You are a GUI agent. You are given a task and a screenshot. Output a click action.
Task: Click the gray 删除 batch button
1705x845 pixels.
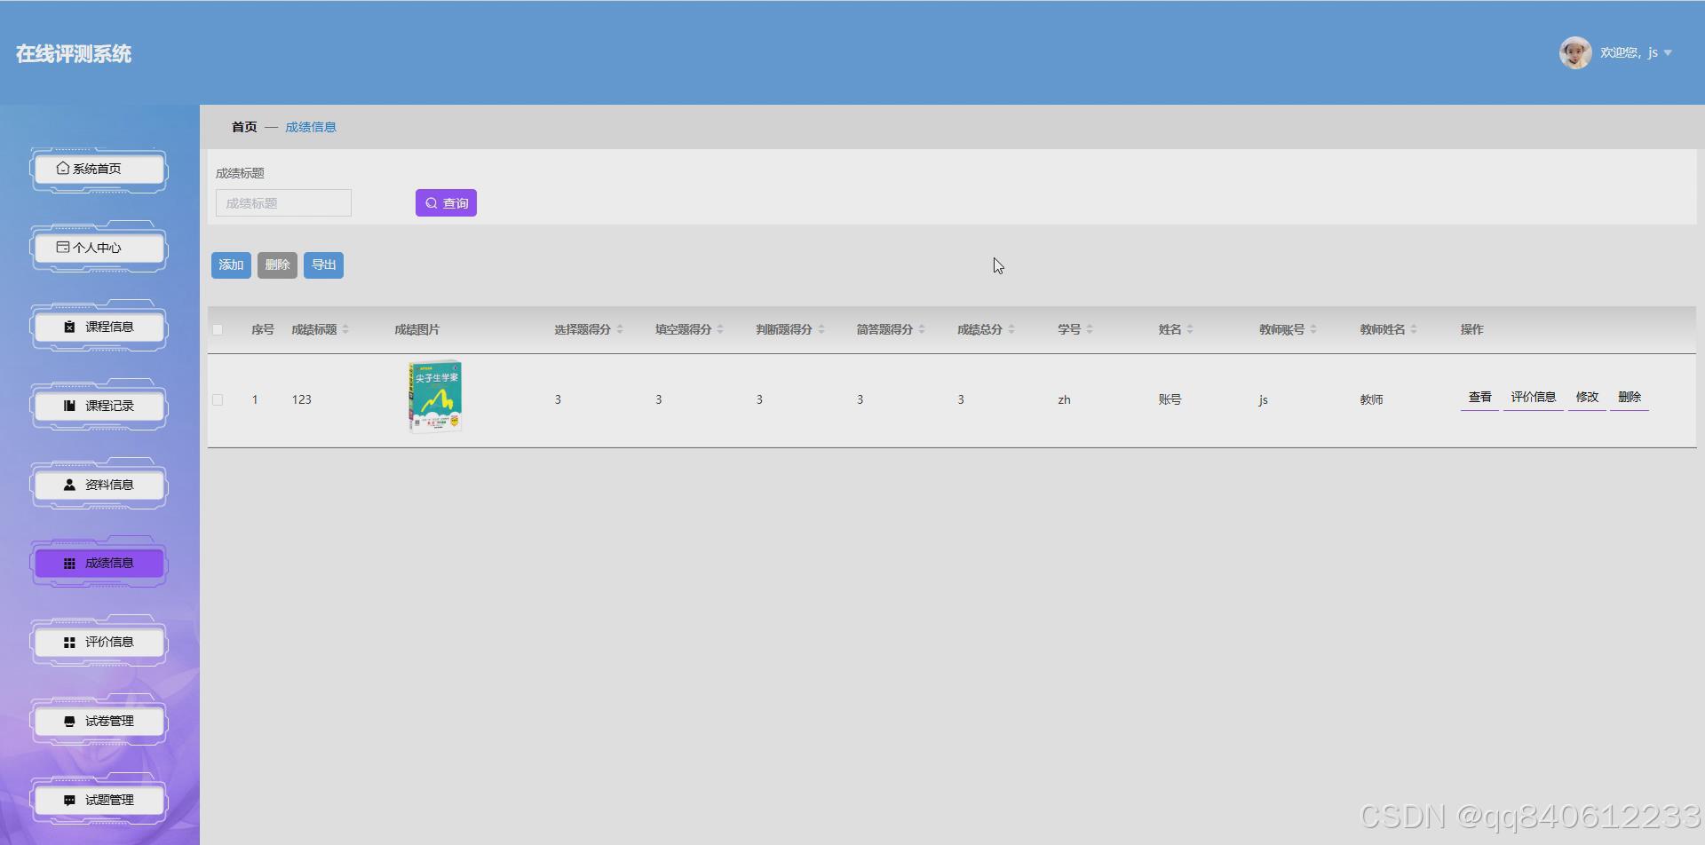tap(277, 265)
